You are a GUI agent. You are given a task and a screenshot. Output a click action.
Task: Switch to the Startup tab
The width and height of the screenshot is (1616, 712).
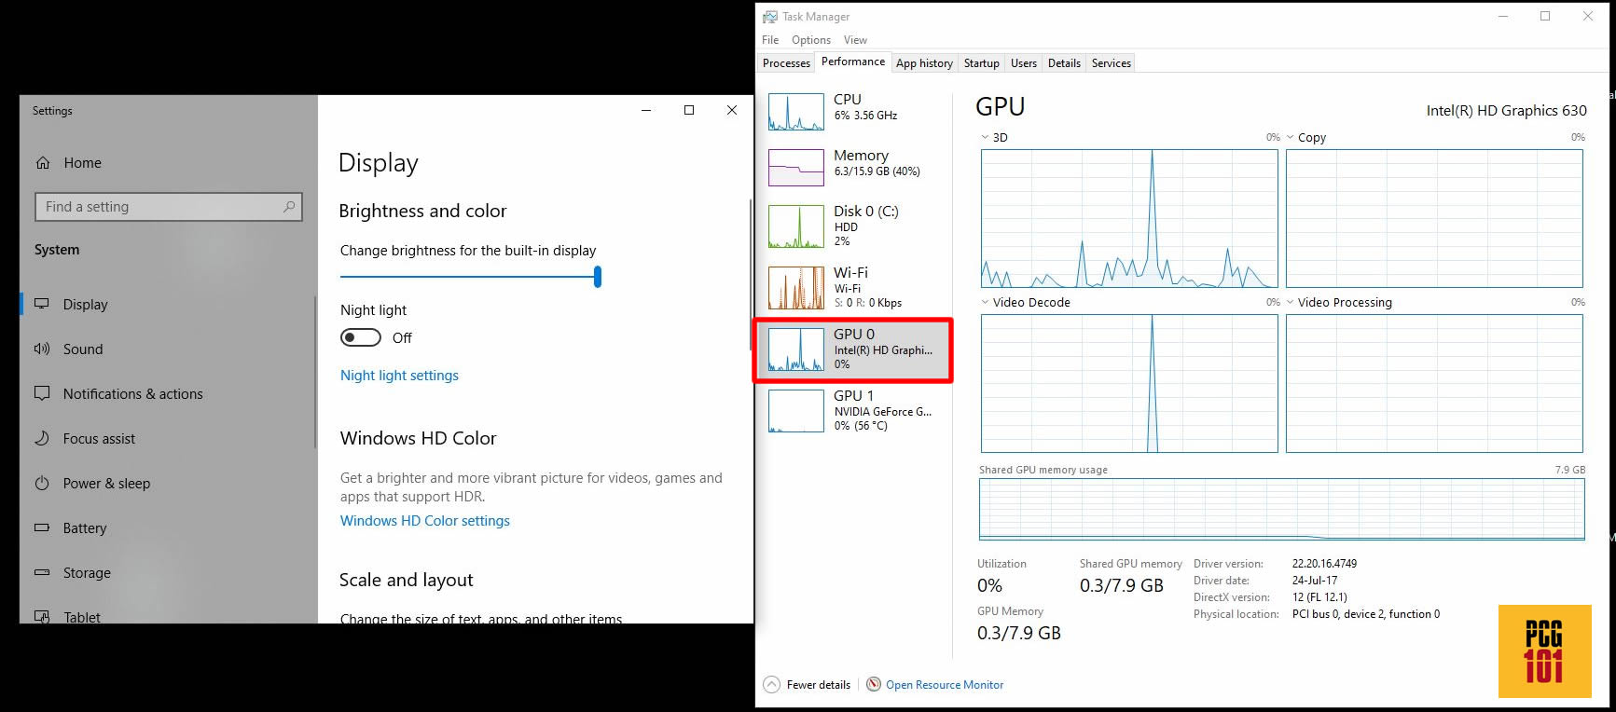981,63
